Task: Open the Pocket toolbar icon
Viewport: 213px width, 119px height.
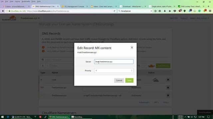Action: 175,11
